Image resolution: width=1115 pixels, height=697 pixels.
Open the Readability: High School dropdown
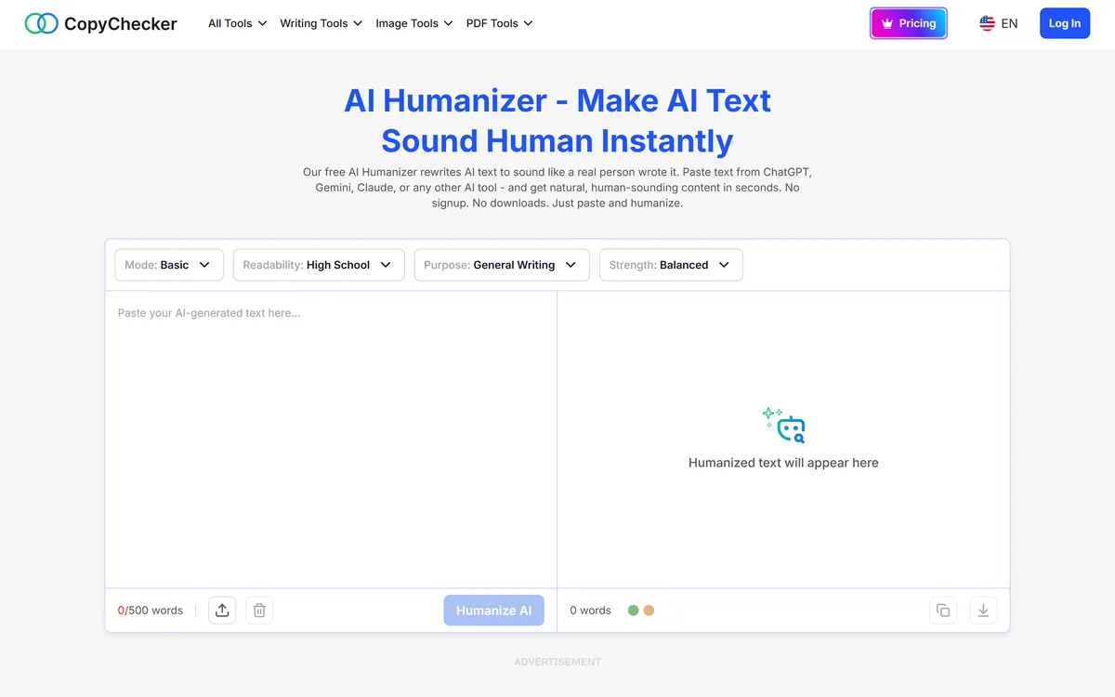pos(319,265)
